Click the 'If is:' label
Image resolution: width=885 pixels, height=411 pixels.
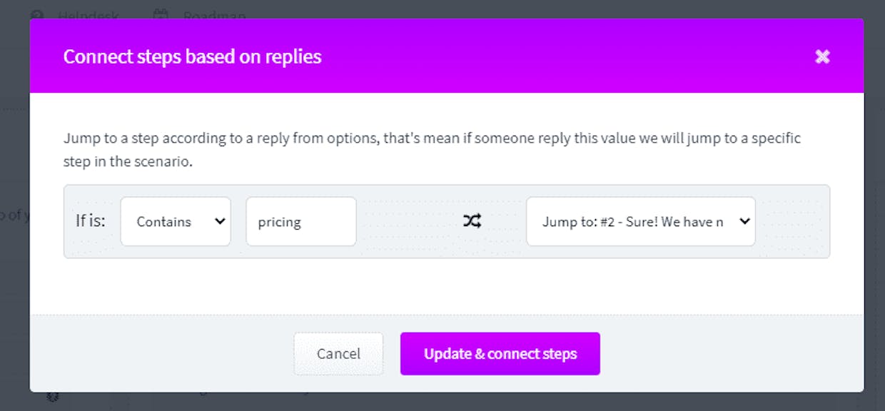pos(91,221)
